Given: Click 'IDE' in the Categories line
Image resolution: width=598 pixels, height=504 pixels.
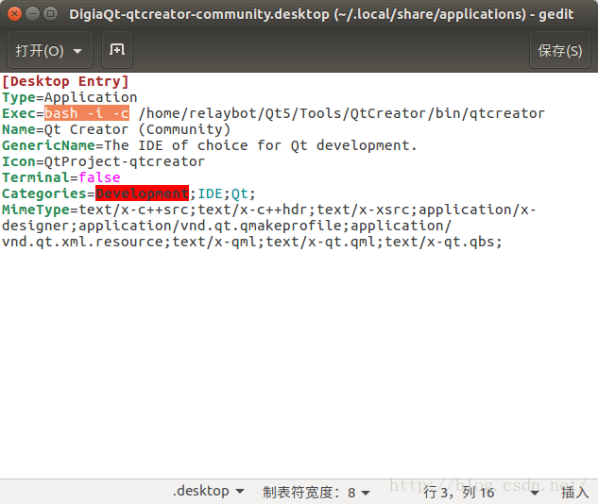Looking at the screenshot, I should [210, 193].
